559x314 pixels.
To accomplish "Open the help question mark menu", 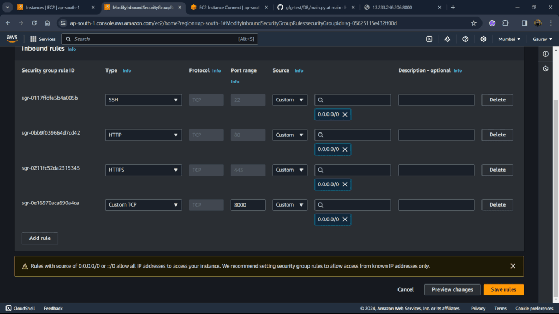I will coord(465,39).
